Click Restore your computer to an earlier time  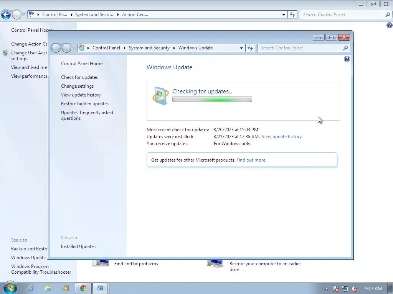(x=265, y=266)
